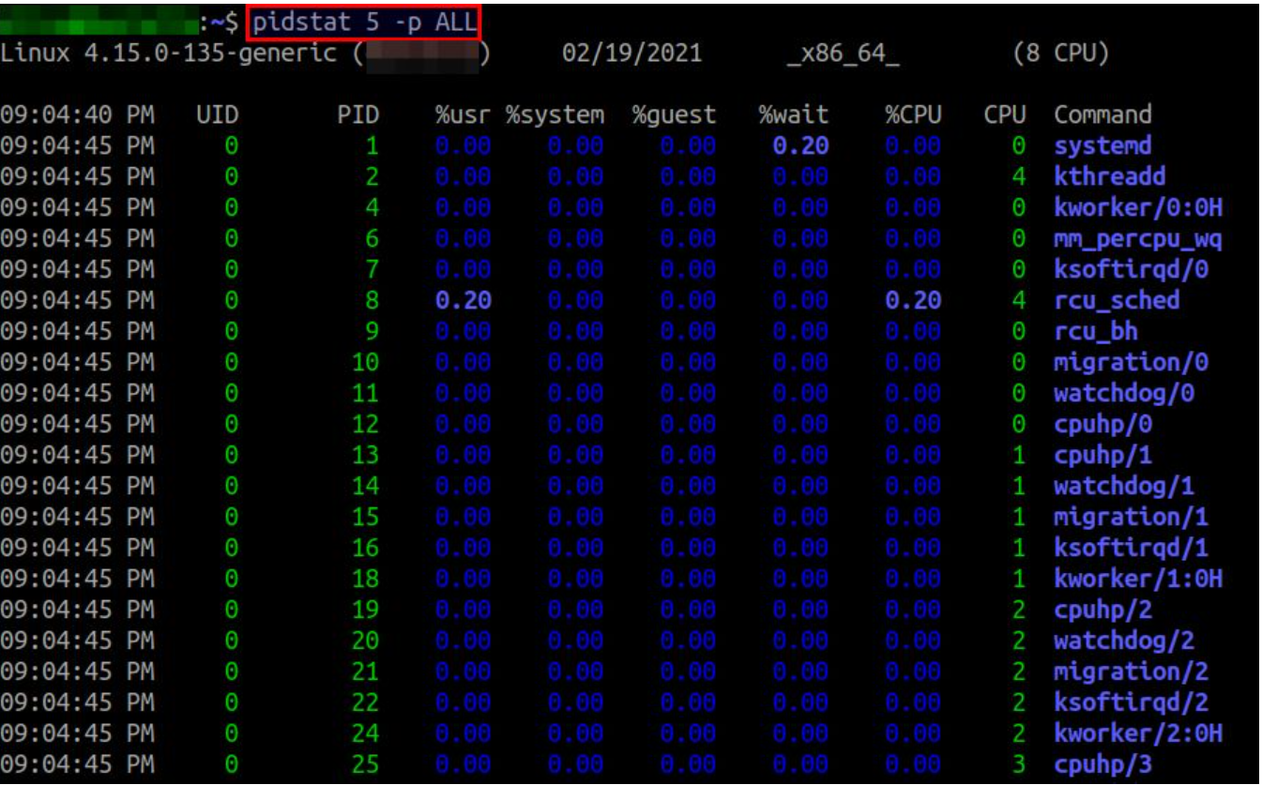This screenshot has height=785, width=1262.
Task: Click the %system column header
Action: (x=555, y=115)
